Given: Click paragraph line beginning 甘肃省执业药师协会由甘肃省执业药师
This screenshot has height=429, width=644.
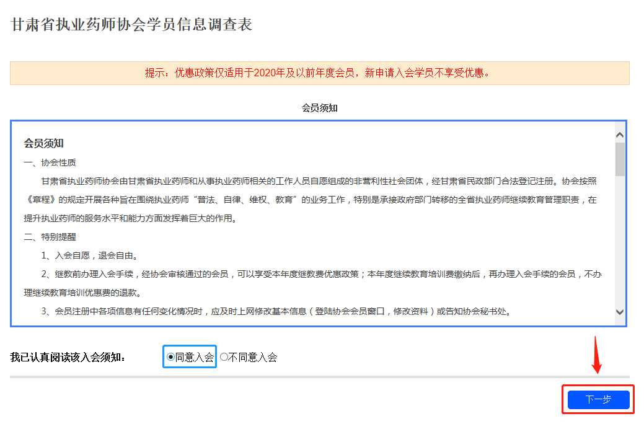Looking at the screenshot, I should [x=319, y=181].
